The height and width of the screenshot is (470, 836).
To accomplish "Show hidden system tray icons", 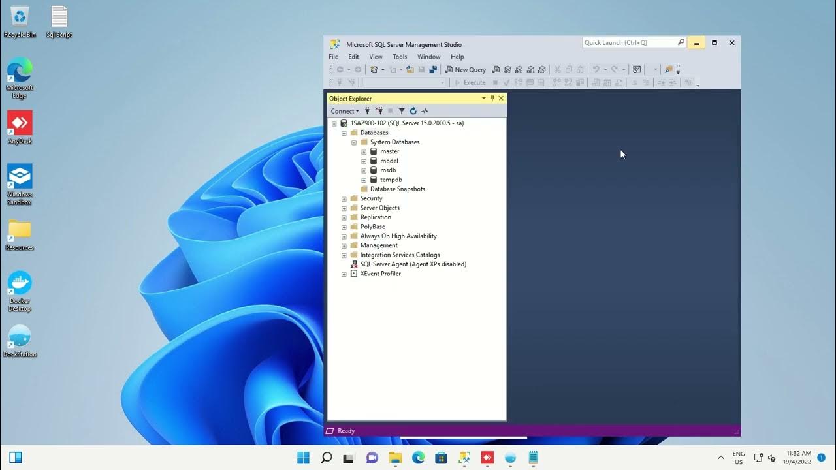I will 721,458.
